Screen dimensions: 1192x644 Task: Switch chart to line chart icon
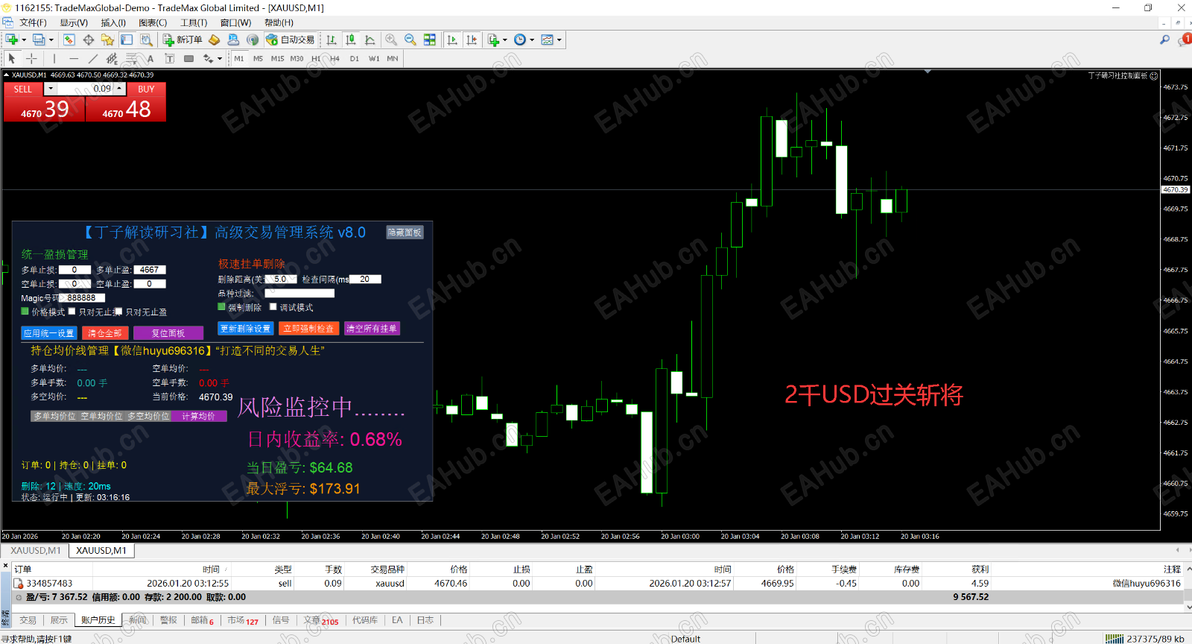tap(370, 40)
